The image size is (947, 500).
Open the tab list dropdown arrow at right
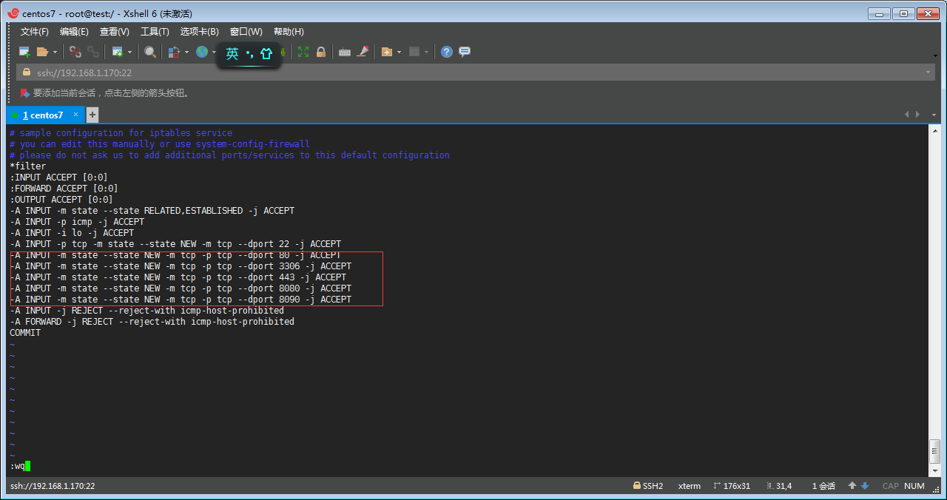934,115
